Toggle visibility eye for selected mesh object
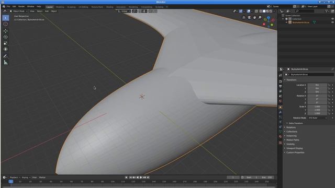Viewport: 335px width, 188px height. [x=332, y=22]
